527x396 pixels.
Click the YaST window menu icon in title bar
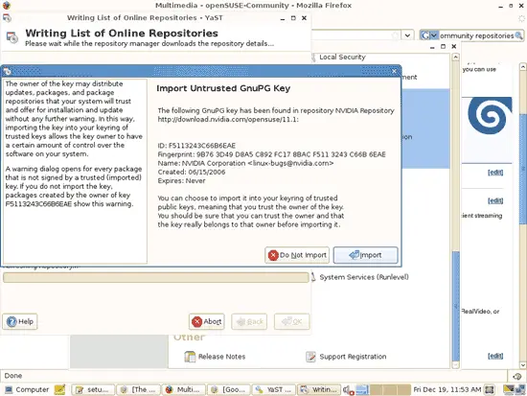(7, 18)
